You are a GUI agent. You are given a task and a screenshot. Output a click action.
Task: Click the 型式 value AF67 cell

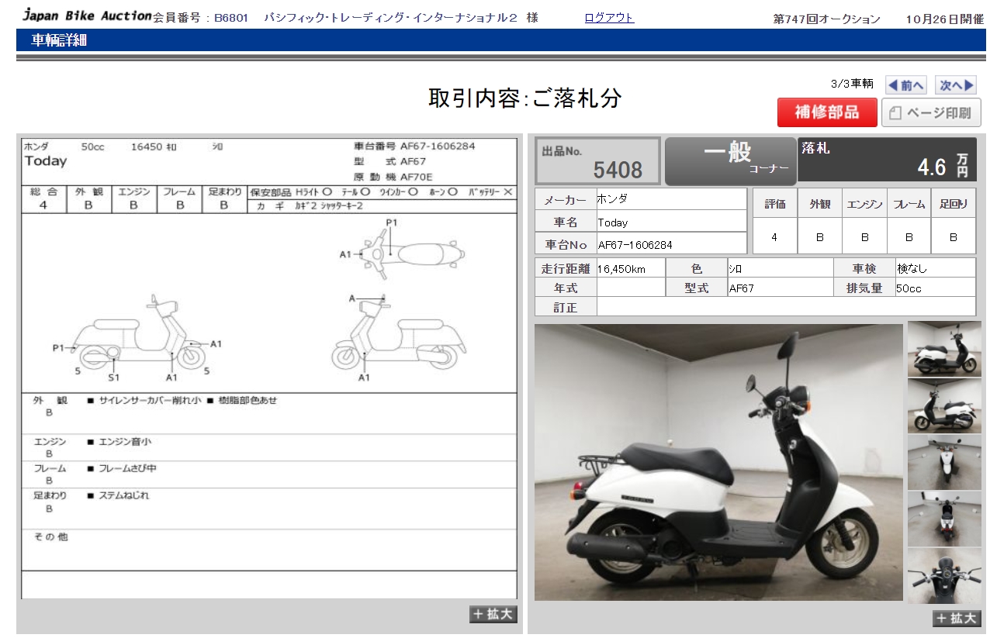pos(780,288)
